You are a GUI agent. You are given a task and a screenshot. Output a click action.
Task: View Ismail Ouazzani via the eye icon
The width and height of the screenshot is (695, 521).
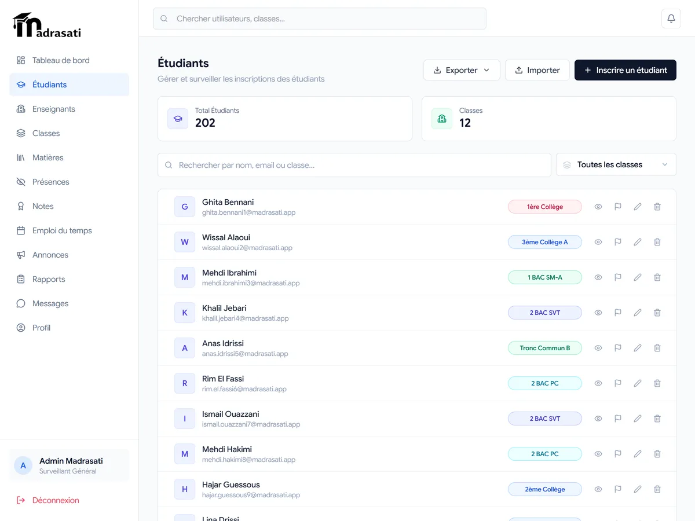tap(598, 419)
